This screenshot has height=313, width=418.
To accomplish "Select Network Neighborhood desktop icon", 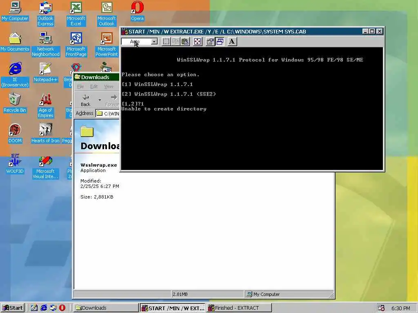I will tap(46, 44).
